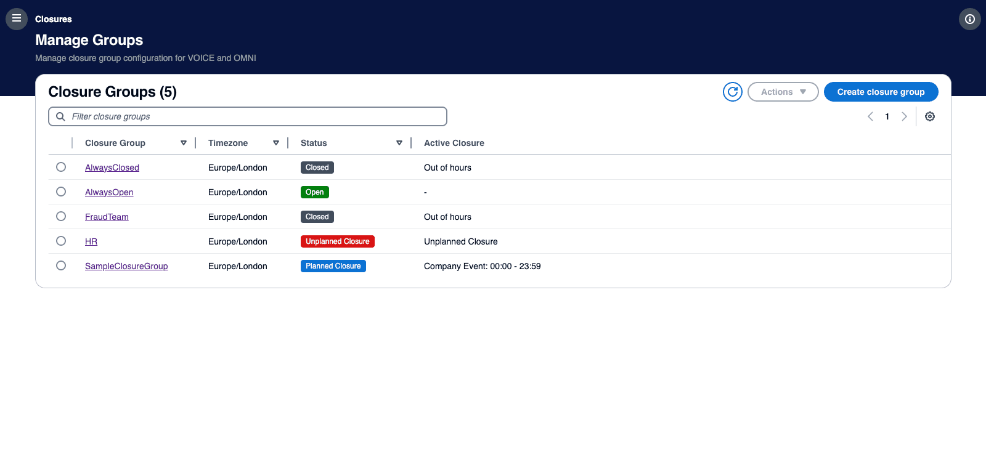Viewport: 986px width, 449px height.
Task: Select SampleClosureGroup radio button
Action: 61,265
